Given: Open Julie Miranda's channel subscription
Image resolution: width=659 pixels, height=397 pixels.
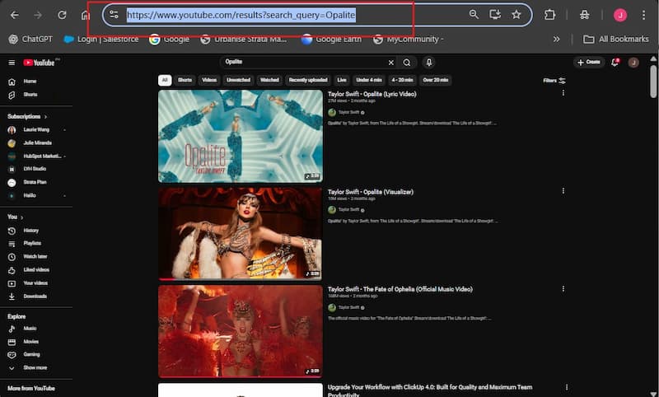Looking at the screenshot, I should pyautogui.click(x=36, y=143).
